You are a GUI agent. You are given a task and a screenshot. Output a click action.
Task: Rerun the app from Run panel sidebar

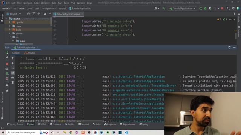pos(7,53)
